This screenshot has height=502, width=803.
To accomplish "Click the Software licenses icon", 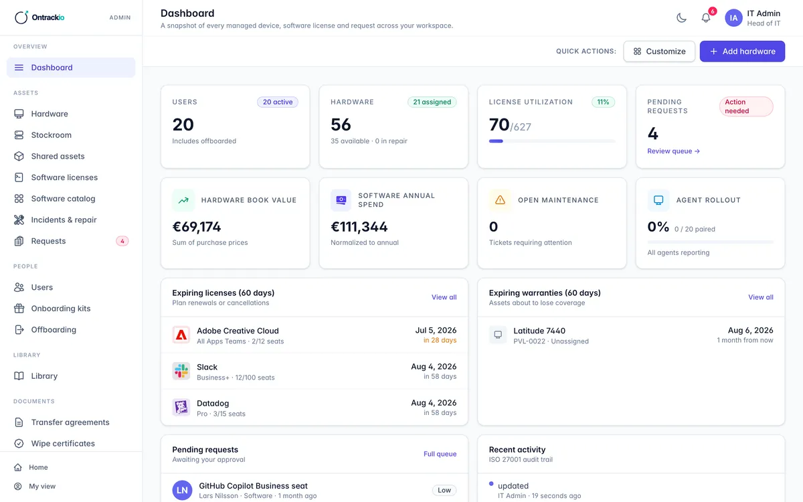I will click(x=19, y=177).
